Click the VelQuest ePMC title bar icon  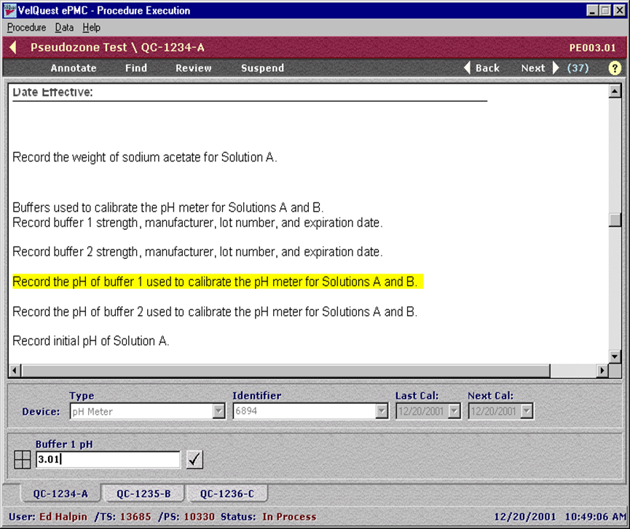coord(11,10)
